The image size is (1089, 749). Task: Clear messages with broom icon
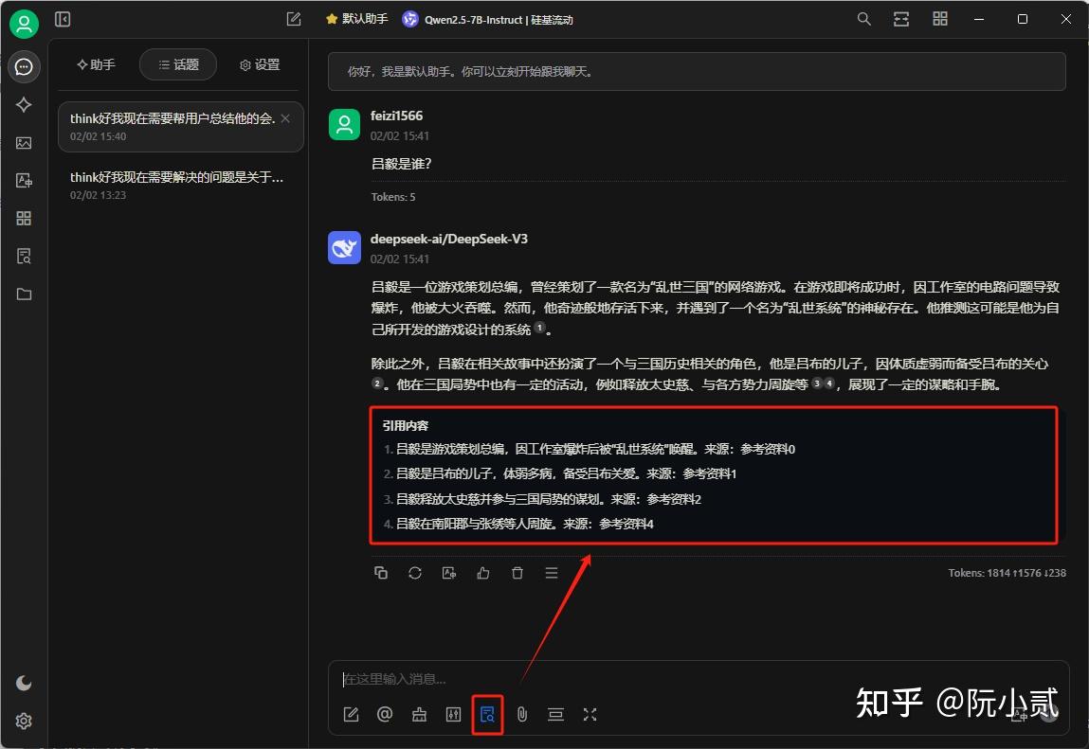pos(420,714)
